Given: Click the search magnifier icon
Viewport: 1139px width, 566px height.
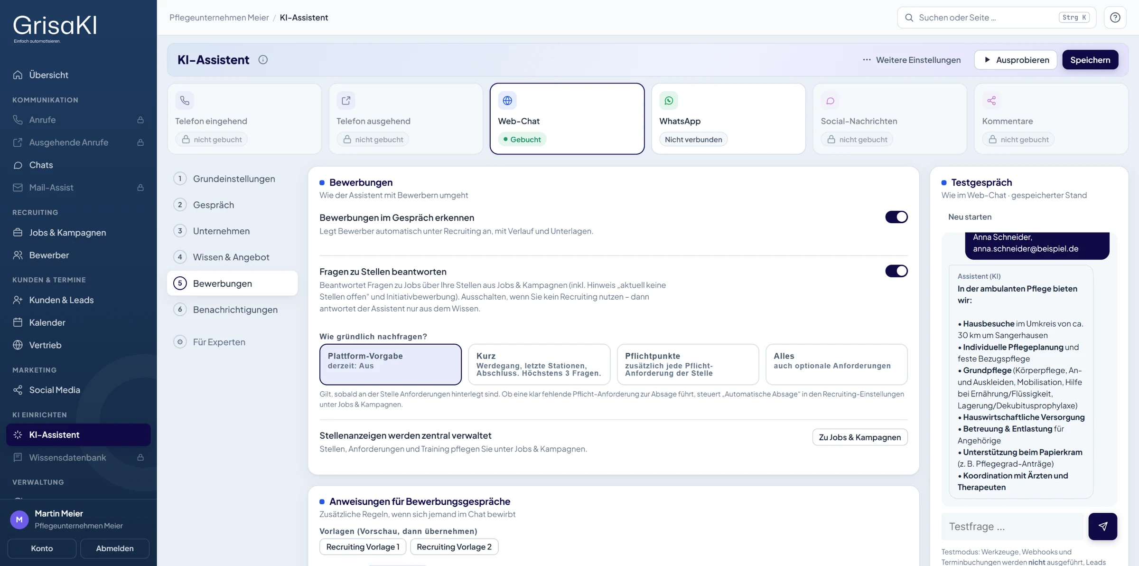Looking at the screenshot, I should (x=909, y=18).
